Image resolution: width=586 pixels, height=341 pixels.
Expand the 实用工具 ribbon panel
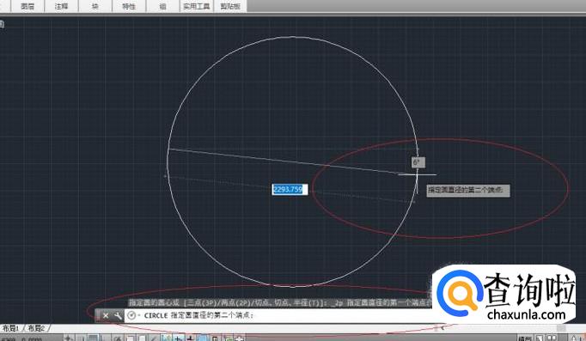(x=196, y=6)
